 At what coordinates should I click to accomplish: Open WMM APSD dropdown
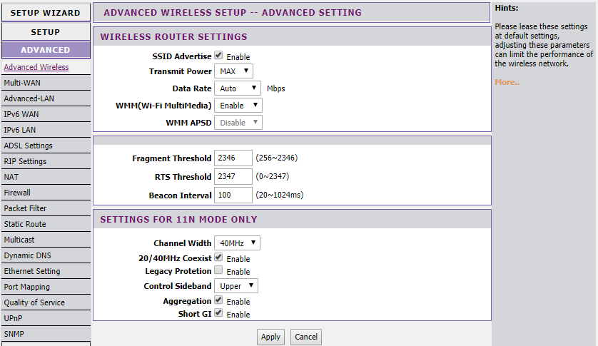click(238, 123)
